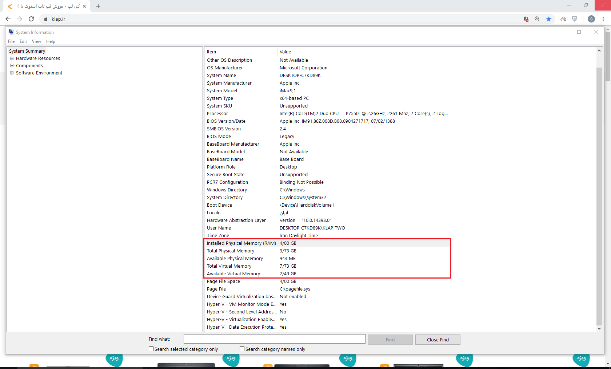Click scroll up arrow in details pane

599,51
